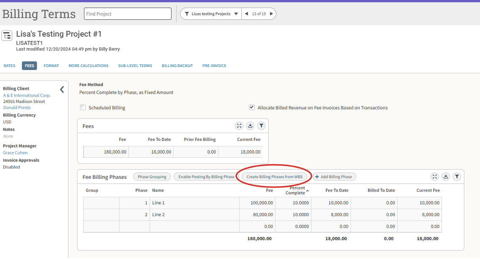
Task: Click the Group column header
Action: pyautogui.click(x=92, y=190)
